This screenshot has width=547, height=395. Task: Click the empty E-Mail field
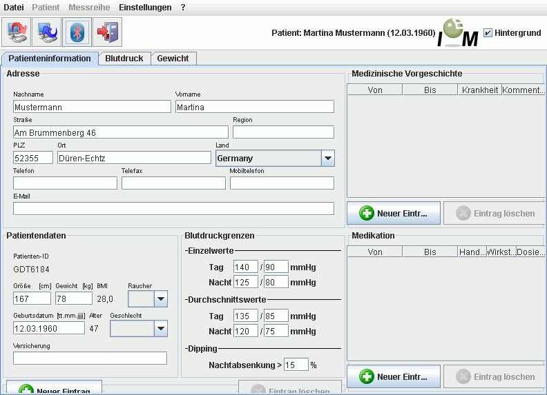[174, 209]
